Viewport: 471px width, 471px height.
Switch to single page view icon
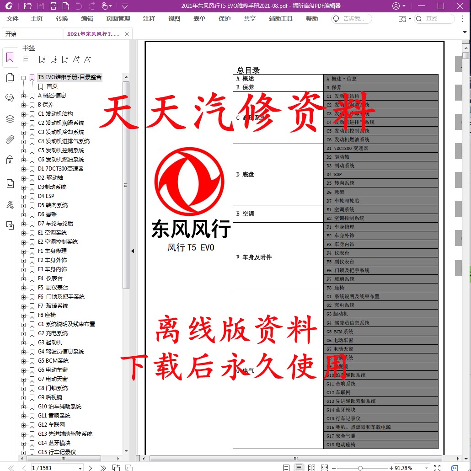click(x=286, y=468)
